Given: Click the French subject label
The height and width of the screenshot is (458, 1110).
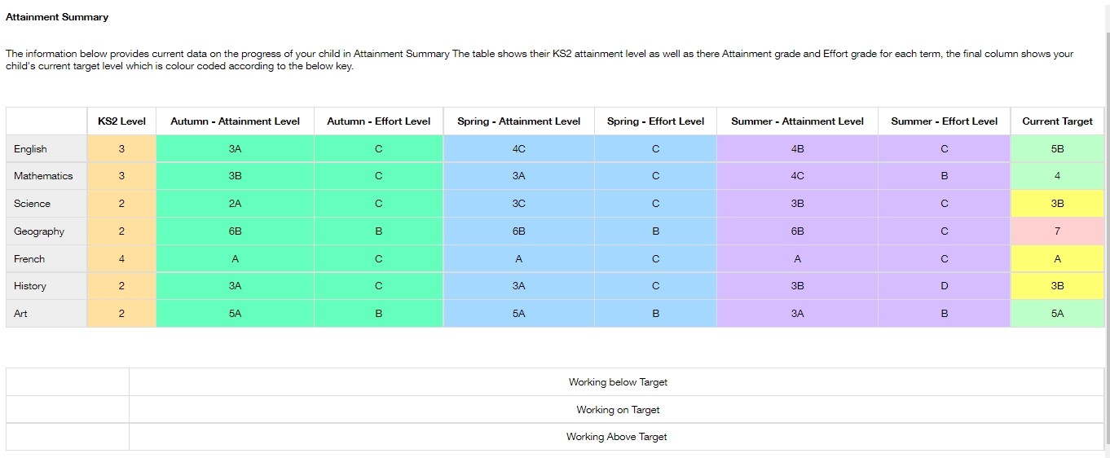Looking at the screenshot, I should (29, 259).
